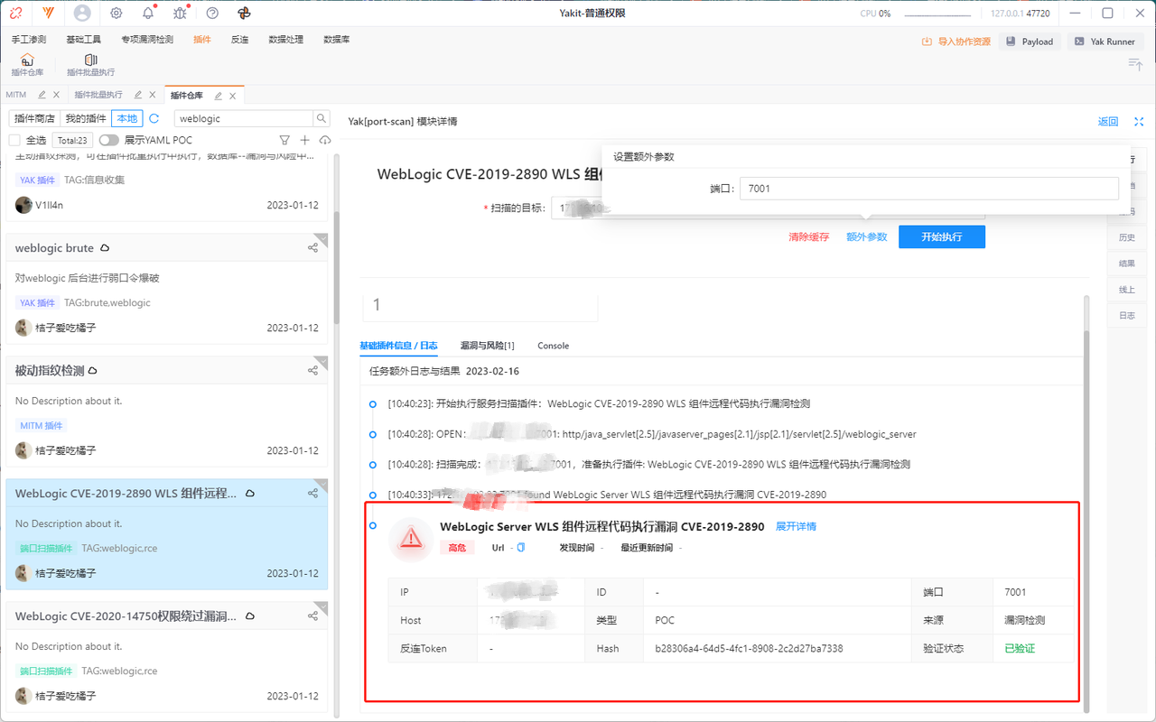
Task: Open the 手工渗透 menu
Action: (29, 40)
